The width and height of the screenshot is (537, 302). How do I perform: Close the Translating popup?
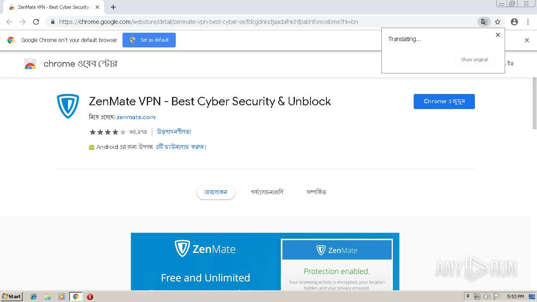[x=498, y=35]
